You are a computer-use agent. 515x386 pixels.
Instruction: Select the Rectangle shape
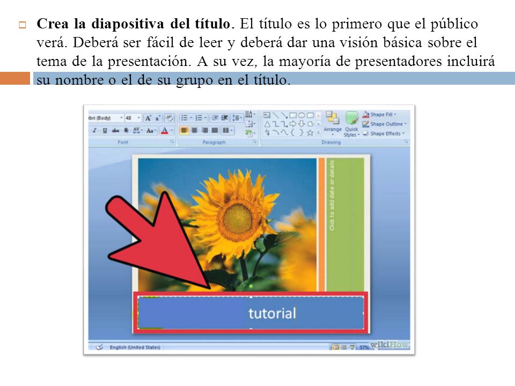tap(293, 115)
